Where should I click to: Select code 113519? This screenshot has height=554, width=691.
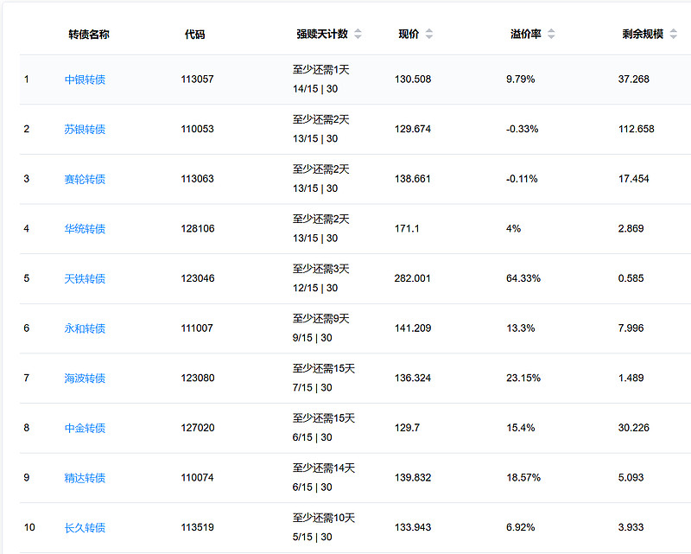pyautogui.click(x=197, y=528)
